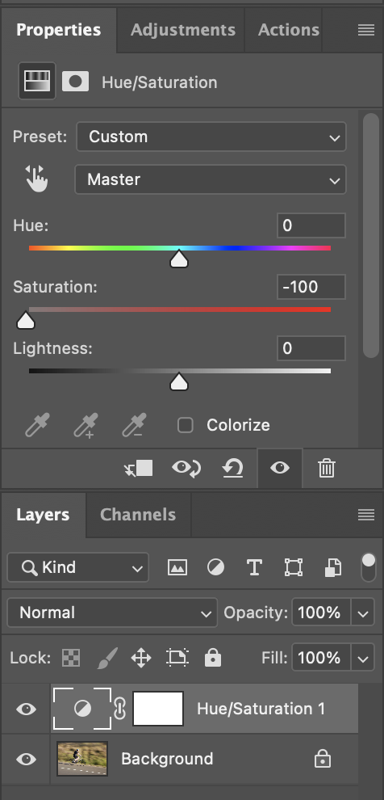Switch to the Adjustments tab

click(183, 30)
